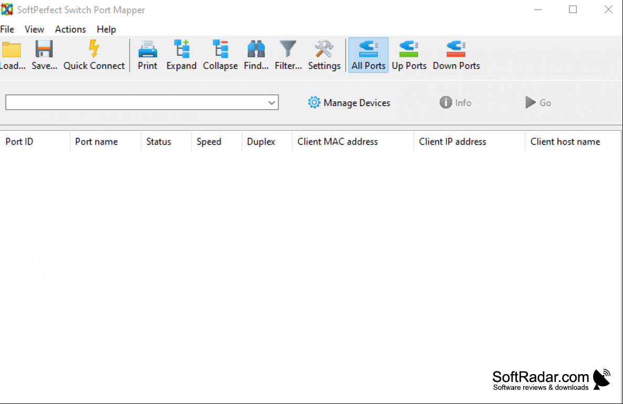Viewport: 623px width, 404px height.
Task: Show only Down Ports
Action: pyautogui.click(x=456, y=55)
